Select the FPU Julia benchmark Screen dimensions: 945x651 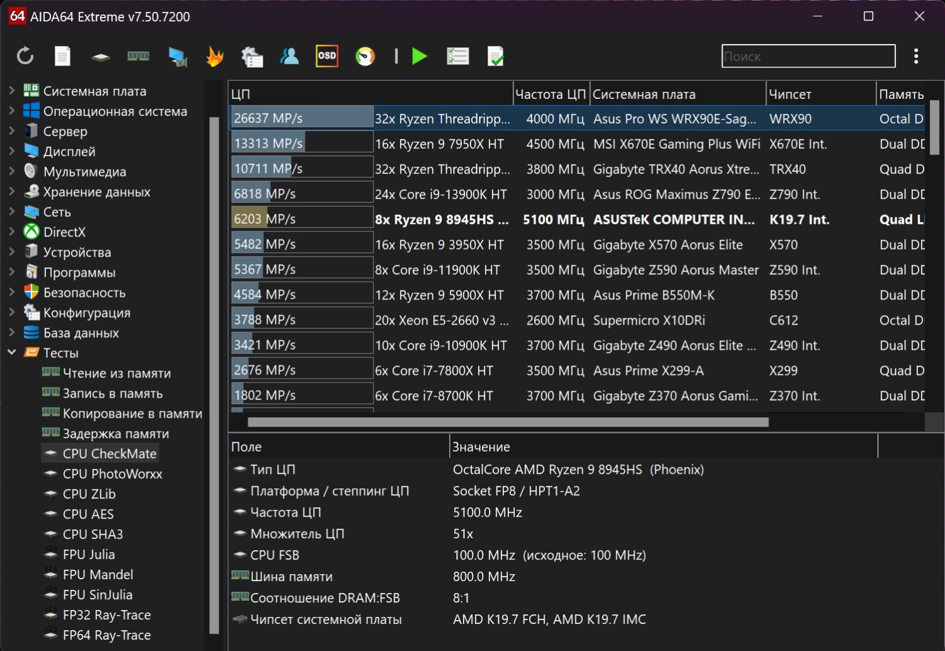pyautogui.click(x=89, y=555)
